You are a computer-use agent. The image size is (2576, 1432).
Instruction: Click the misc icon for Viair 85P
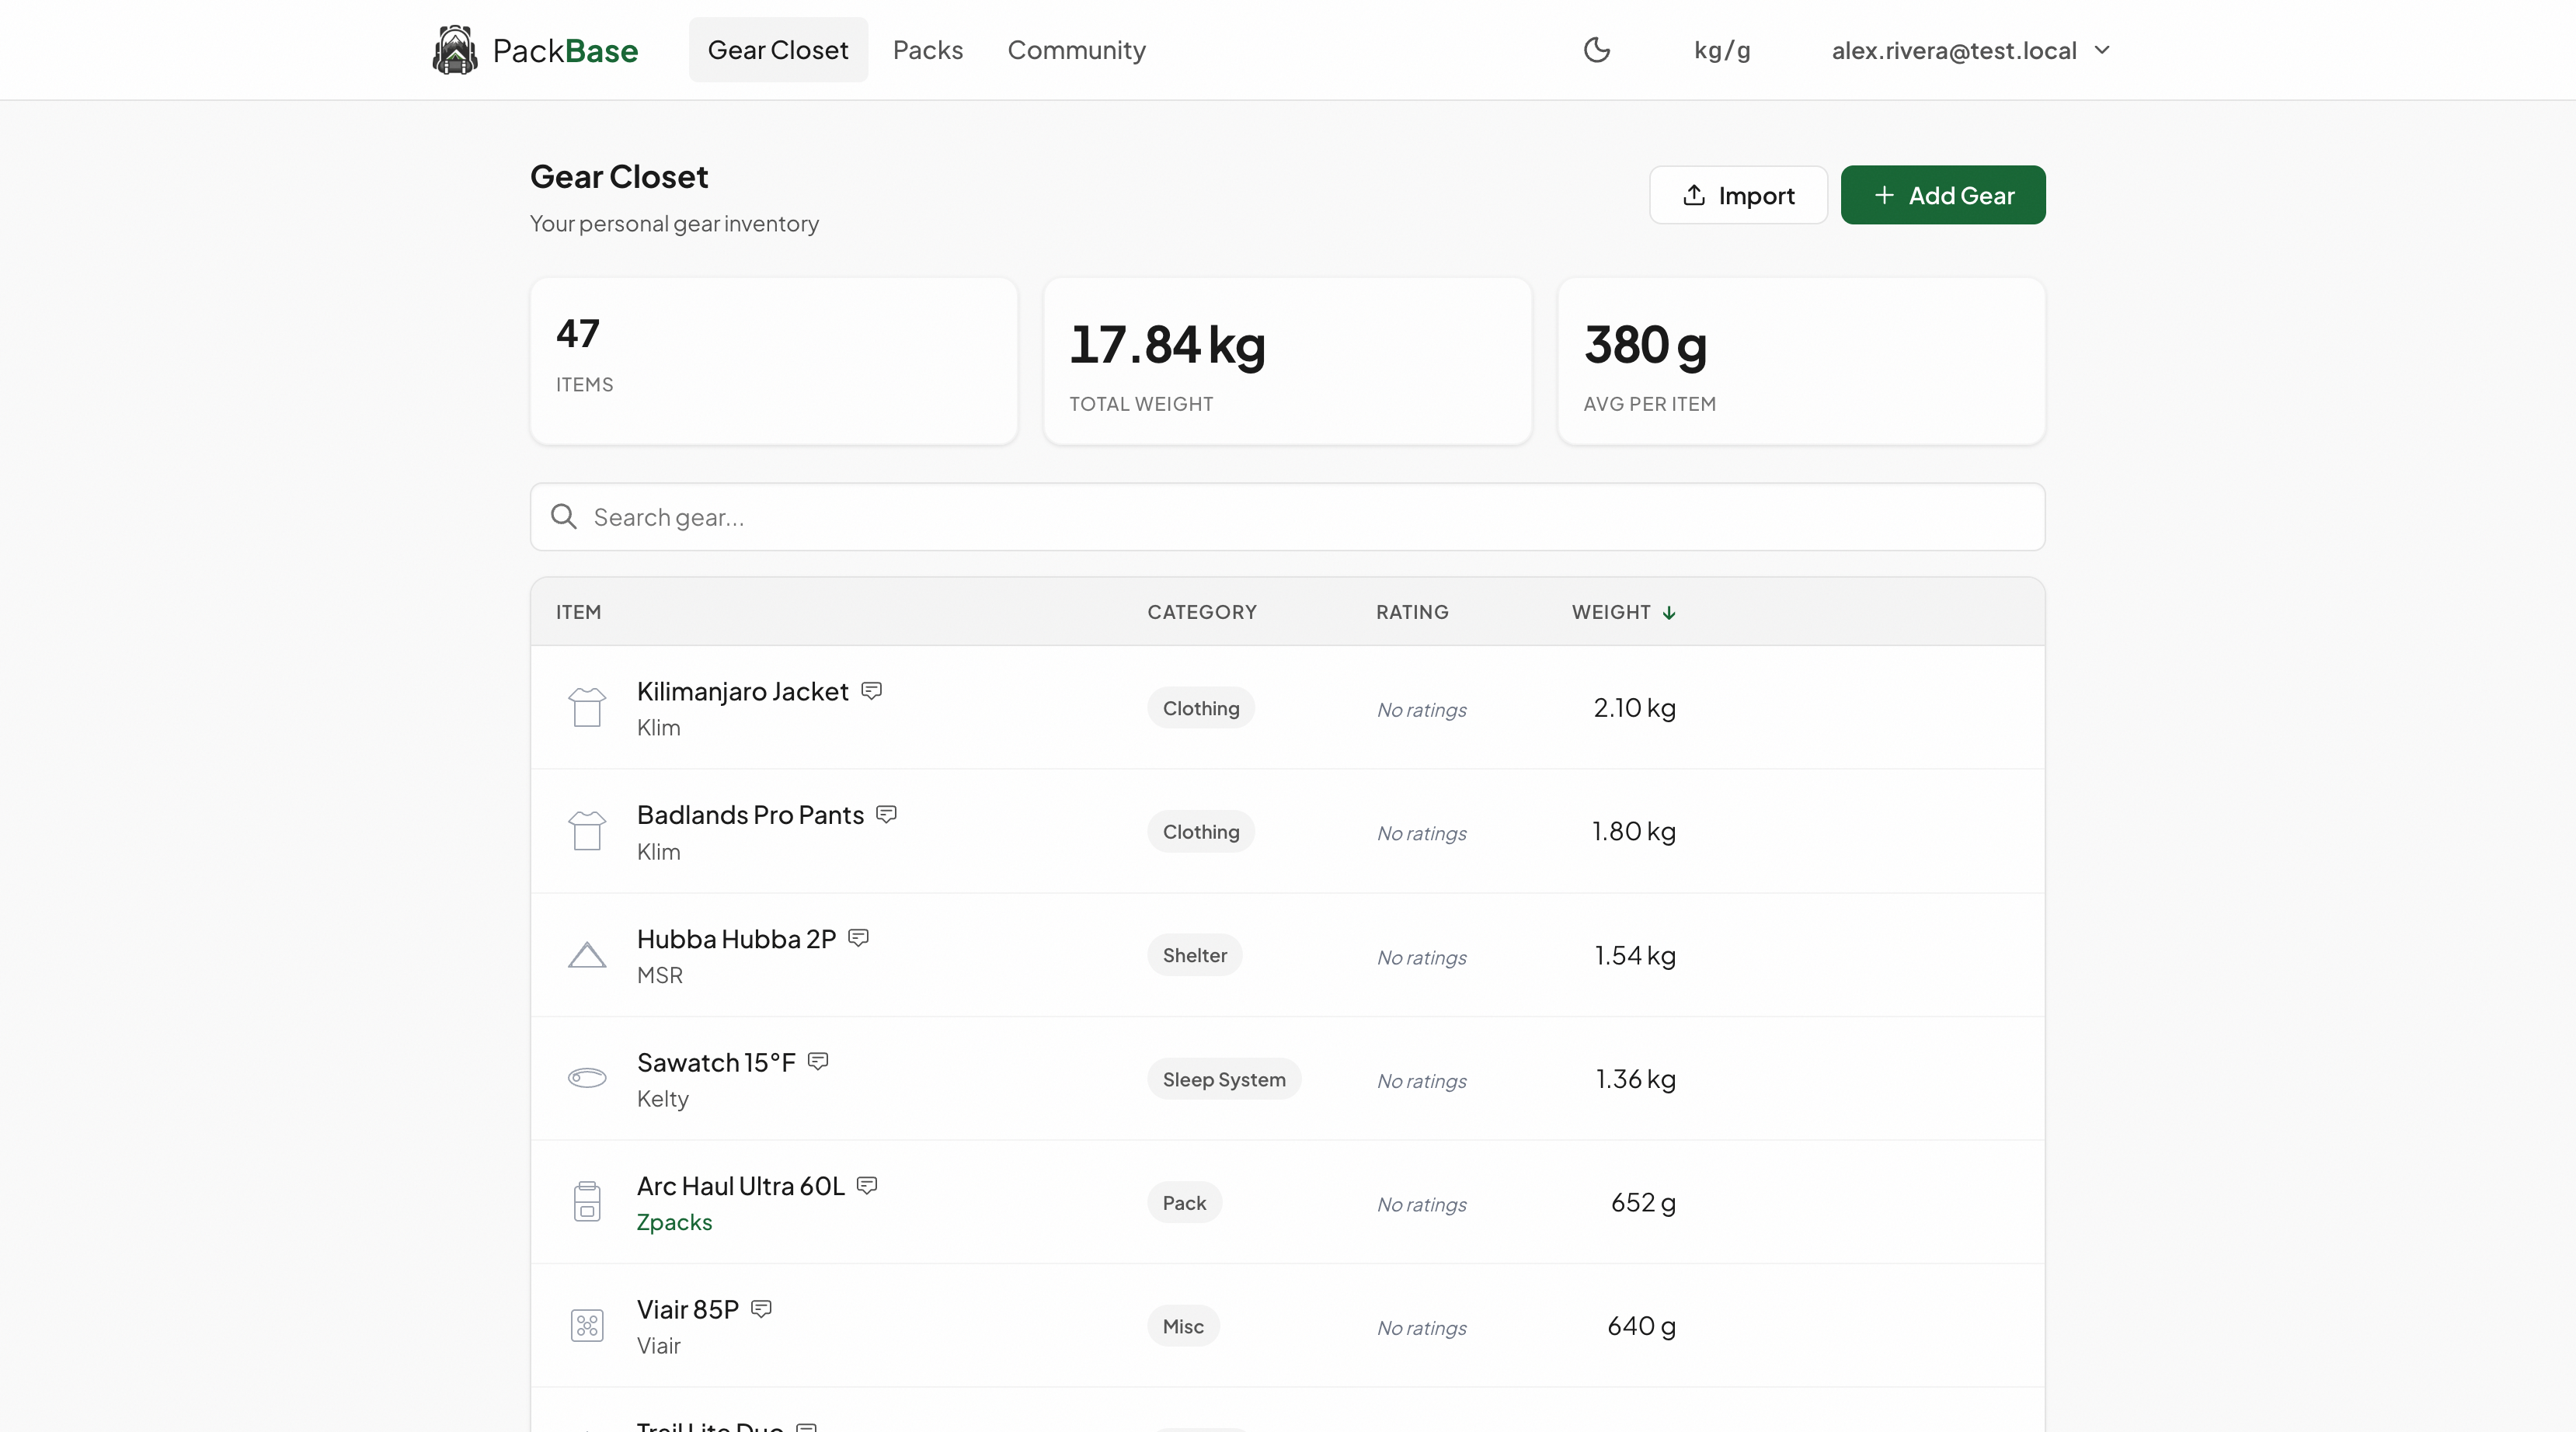click(x=587, y=1326)
